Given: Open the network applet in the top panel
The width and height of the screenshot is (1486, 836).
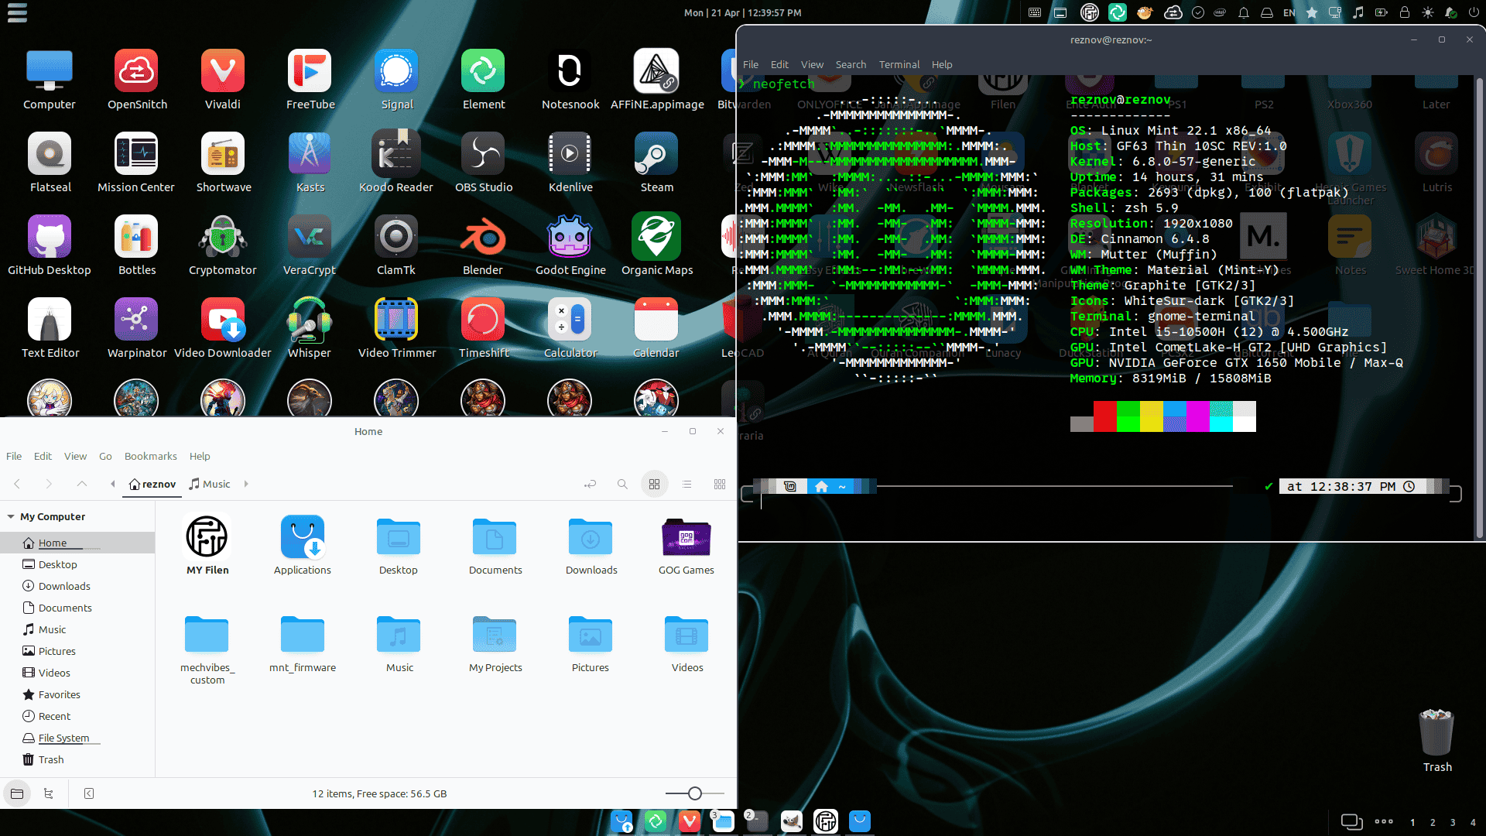Looking at the screenshot, I should 1335,12.
